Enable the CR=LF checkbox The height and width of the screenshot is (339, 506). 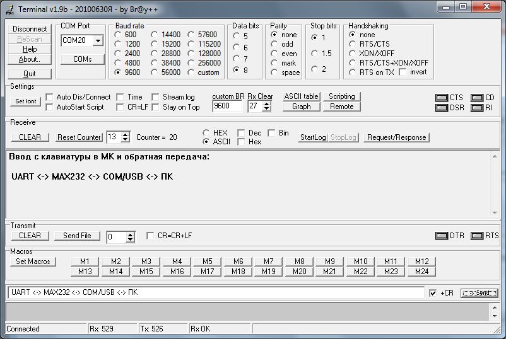pyautogui.click(x=120, y=107)
